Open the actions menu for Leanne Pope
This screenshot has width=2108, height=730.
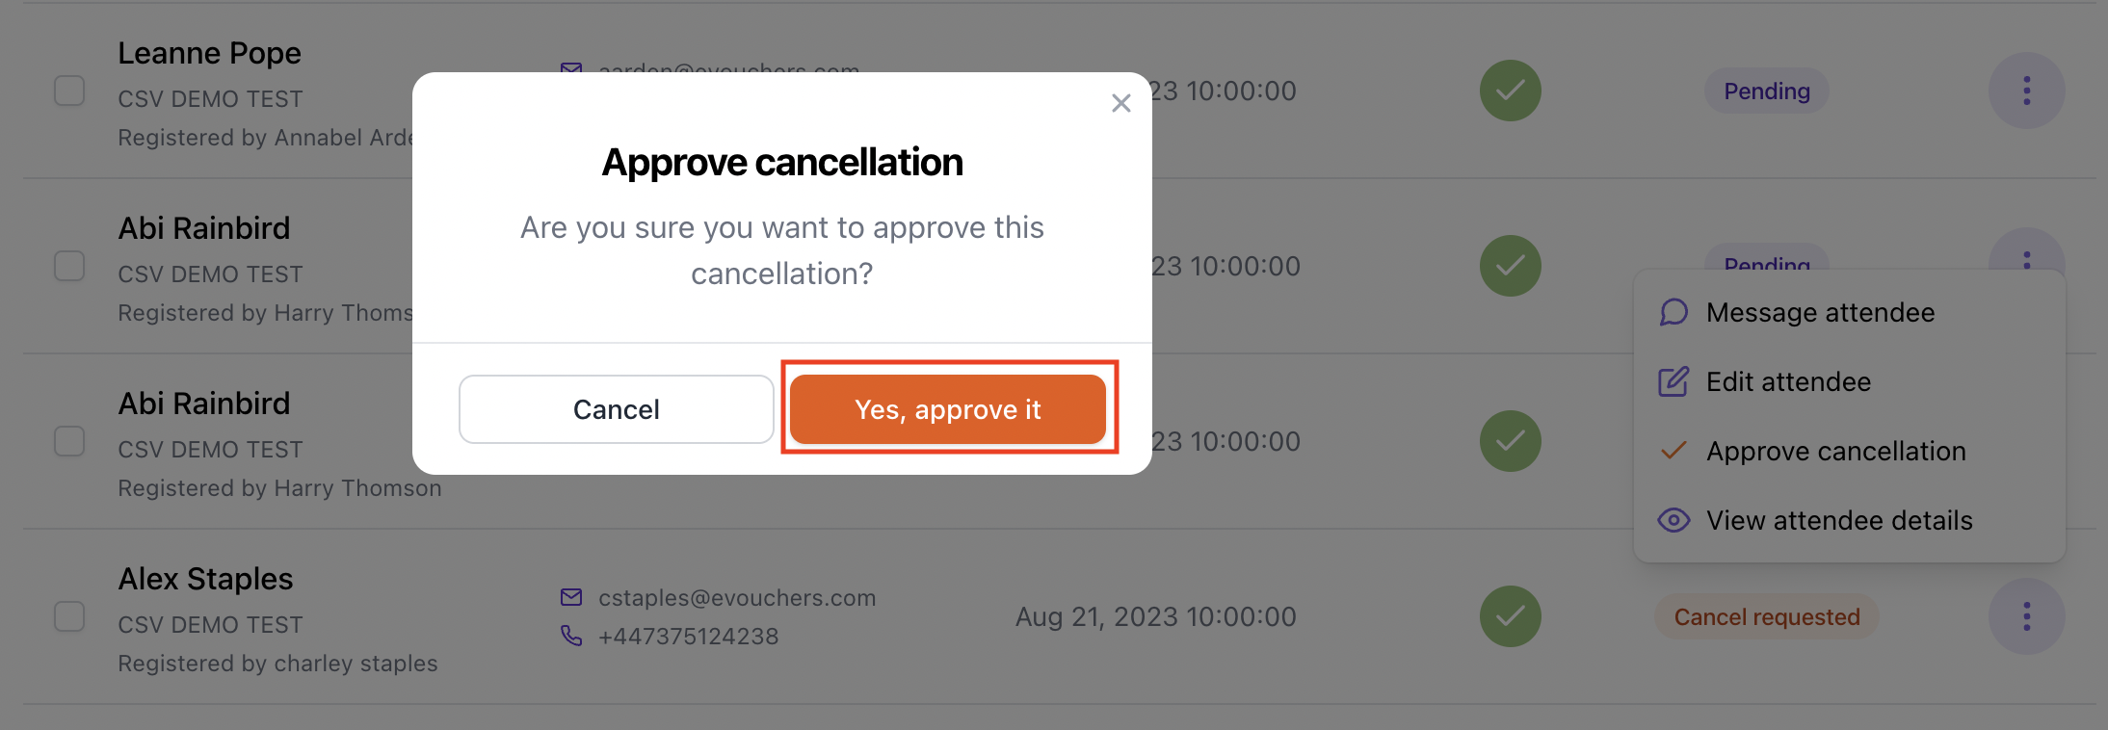pos(2027,91)
